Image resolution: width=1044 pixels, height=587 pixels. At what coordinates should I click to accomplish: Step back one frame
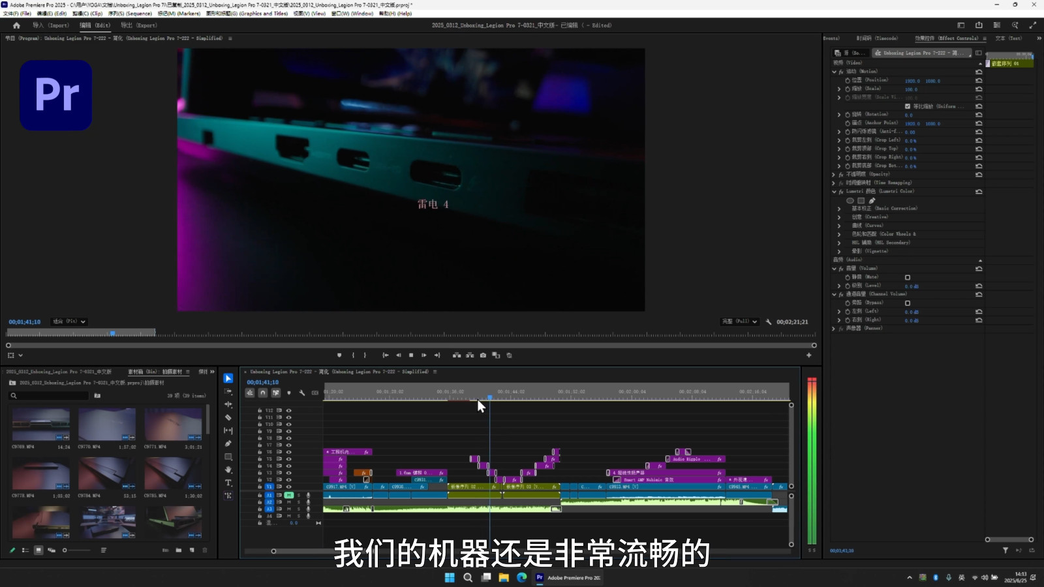(x=398, y=355)
